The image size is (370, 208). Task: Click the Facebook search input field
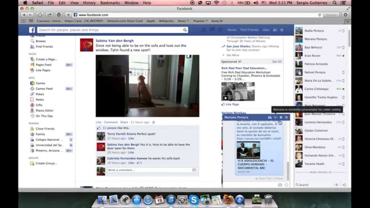[110, 30]
